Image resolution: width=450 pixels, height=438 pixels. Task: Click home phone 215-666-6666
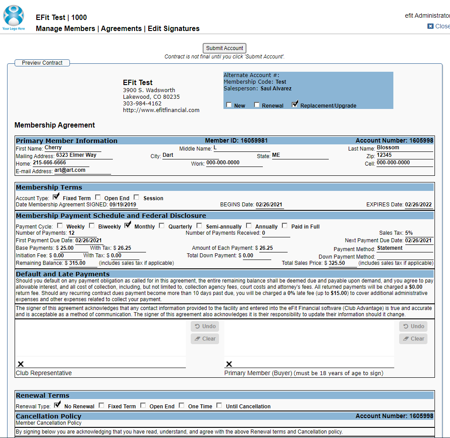tap(50, 163)
